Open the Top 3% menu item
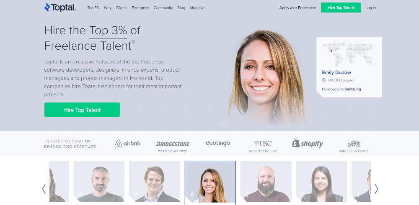The width and height of the screenshot is (419, 205). 93,8
